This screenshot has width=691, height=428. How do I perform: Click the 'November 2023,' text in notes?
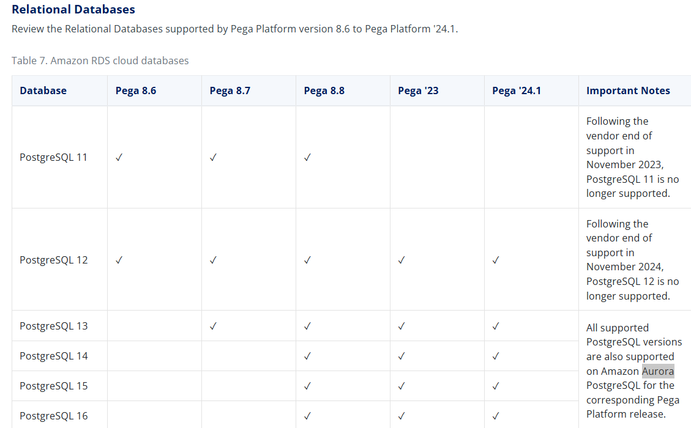[625, 164]
